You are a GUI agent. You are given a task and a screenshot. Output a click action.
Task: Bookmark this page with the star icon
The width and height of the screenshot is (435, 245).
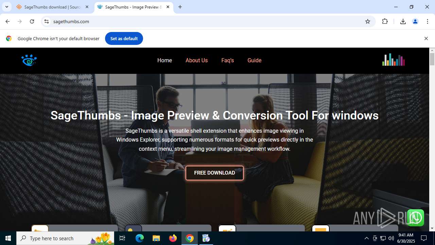(368, 21)
